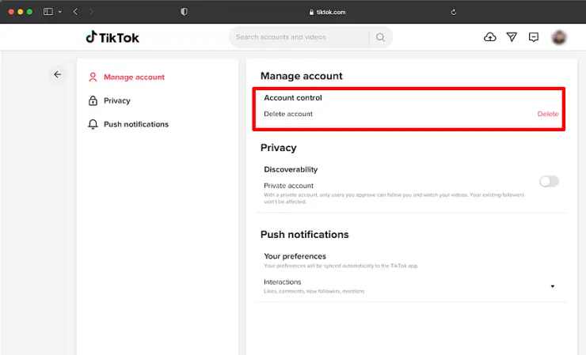Click the tiktok.com address bar
586x355 pixels.
coord(327,12)
